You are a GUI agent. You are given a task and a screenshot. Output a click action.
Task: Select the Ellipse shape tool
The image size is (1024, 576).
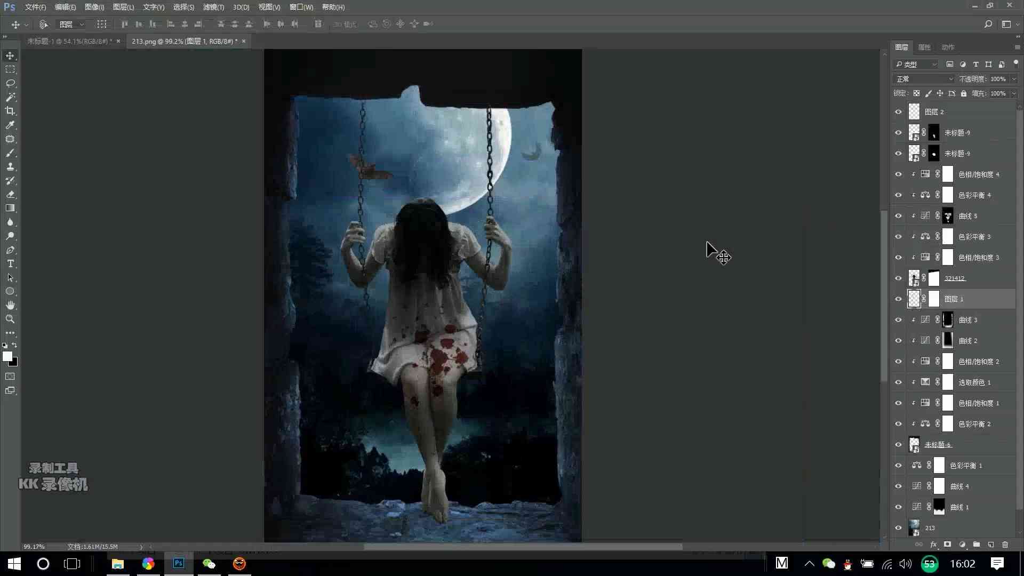tap(10, 292)
